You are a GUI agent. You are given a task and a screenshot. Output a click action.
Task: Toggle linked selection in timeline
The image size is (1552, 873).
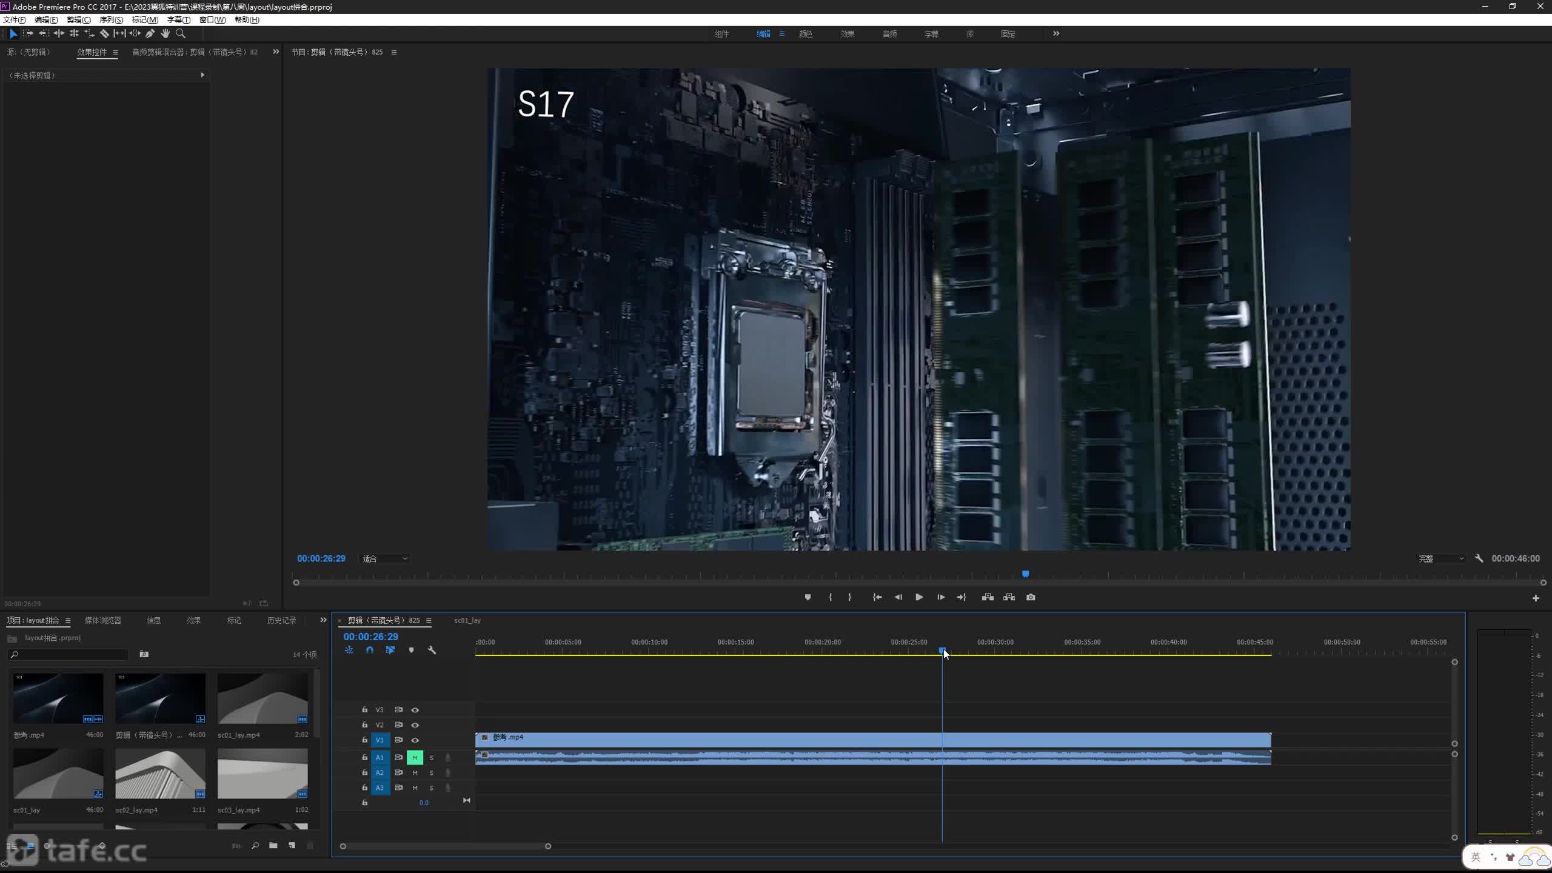click(x=390, y=650)
